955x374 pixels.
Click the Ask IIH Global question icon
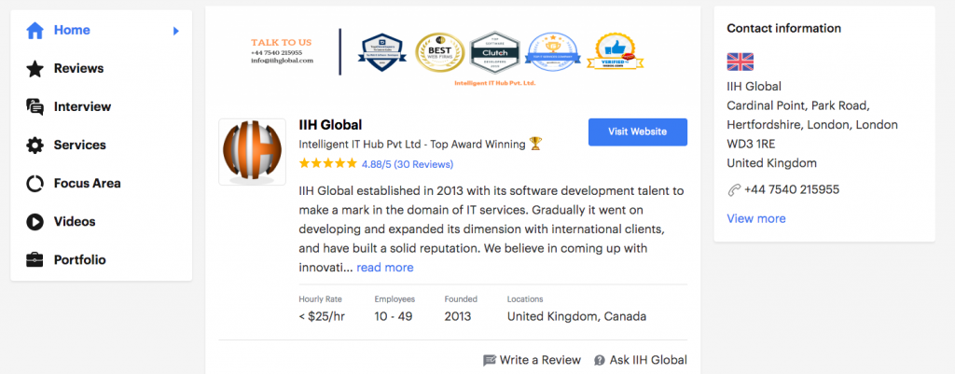click(x=600, y=361)
